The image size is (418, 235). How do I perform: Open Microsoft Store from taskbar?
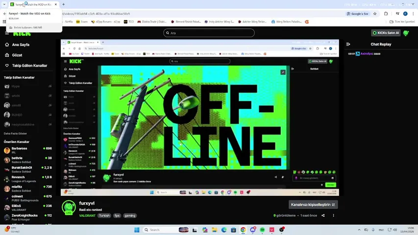tap(234, 230)
